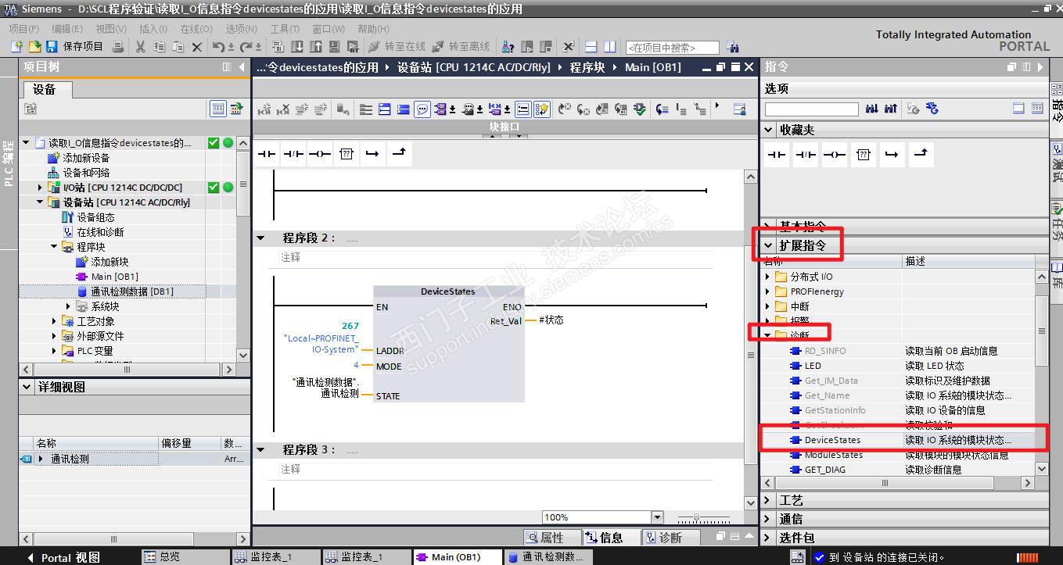The image size is (1063, 565).
Task: Split the editor space horizontally
Action: 591,47
